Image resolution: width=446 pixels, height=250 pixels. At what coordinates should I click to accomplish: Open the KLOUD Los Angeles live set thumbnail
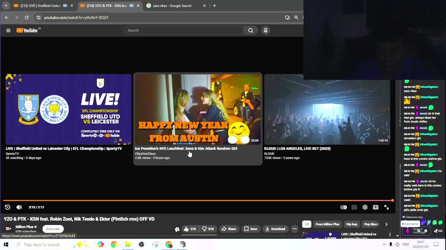tap(327, 109)
